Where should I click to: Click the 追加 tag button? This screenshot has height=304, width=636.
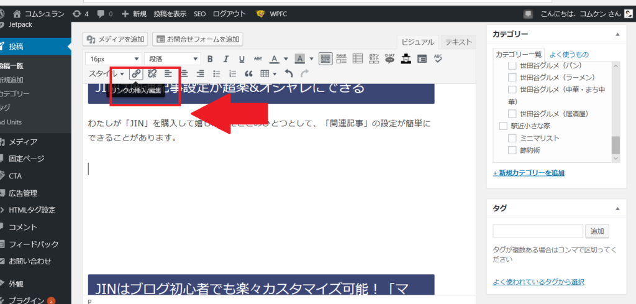[x=597, y=231]
